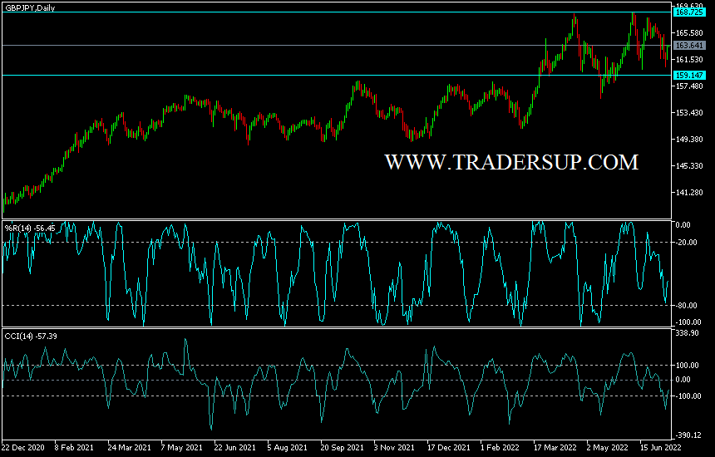Select the 141.280 price axis value
Viewport: 715px width, 457px height.
pos(689,192)
